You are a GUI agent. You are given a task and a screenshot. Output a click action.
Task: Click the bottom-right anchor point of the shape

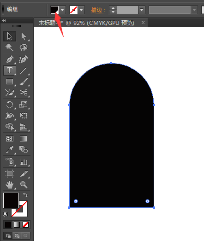[154, 208]
